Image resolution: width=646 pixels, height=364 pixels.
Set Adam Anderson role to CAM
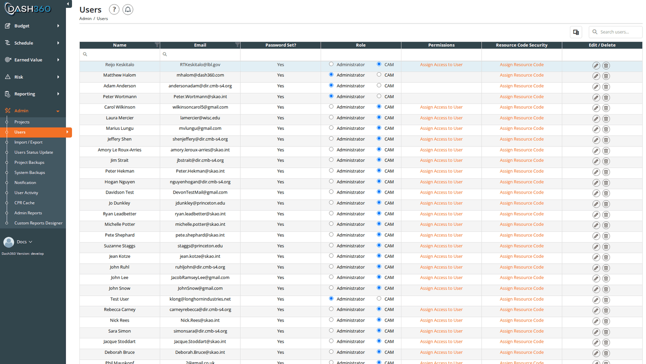point(379,85)
